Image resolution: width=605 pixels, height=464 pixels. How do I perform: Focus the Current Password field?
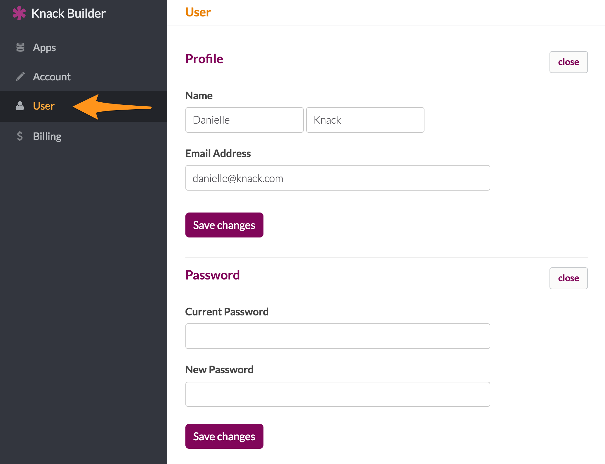[x=338, y=336]
